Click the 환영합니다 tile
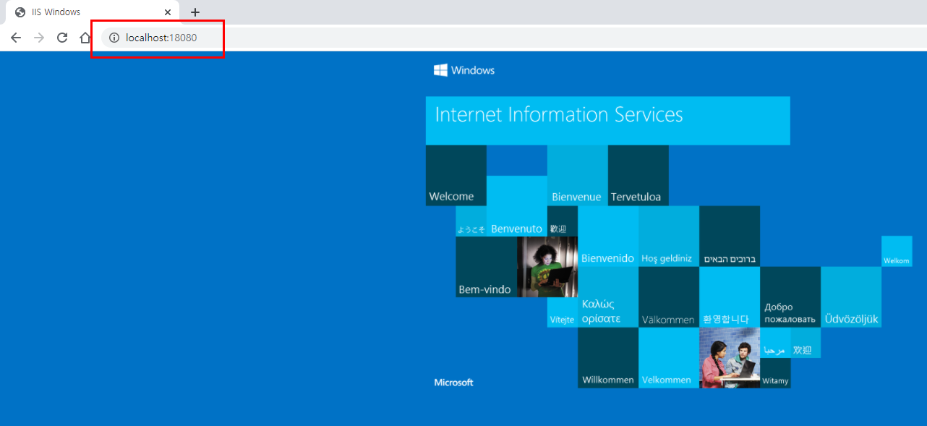Image resolution: width=927 pixels, height=426 pixels. pos(729,297)
